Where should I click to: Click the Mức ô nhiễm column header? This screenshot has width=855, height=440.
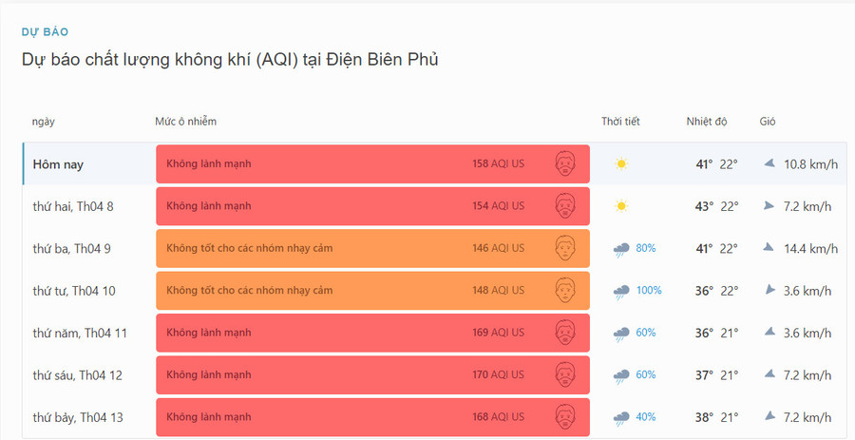click(x=186, y=122)
